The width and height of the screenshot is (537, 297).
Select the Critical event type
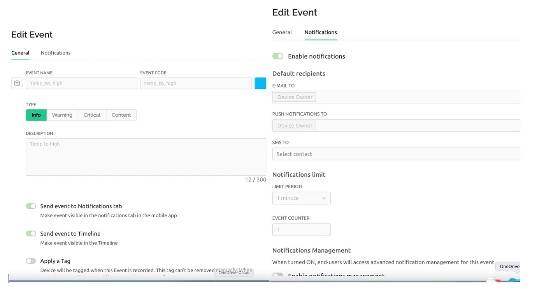coord(92,115)
